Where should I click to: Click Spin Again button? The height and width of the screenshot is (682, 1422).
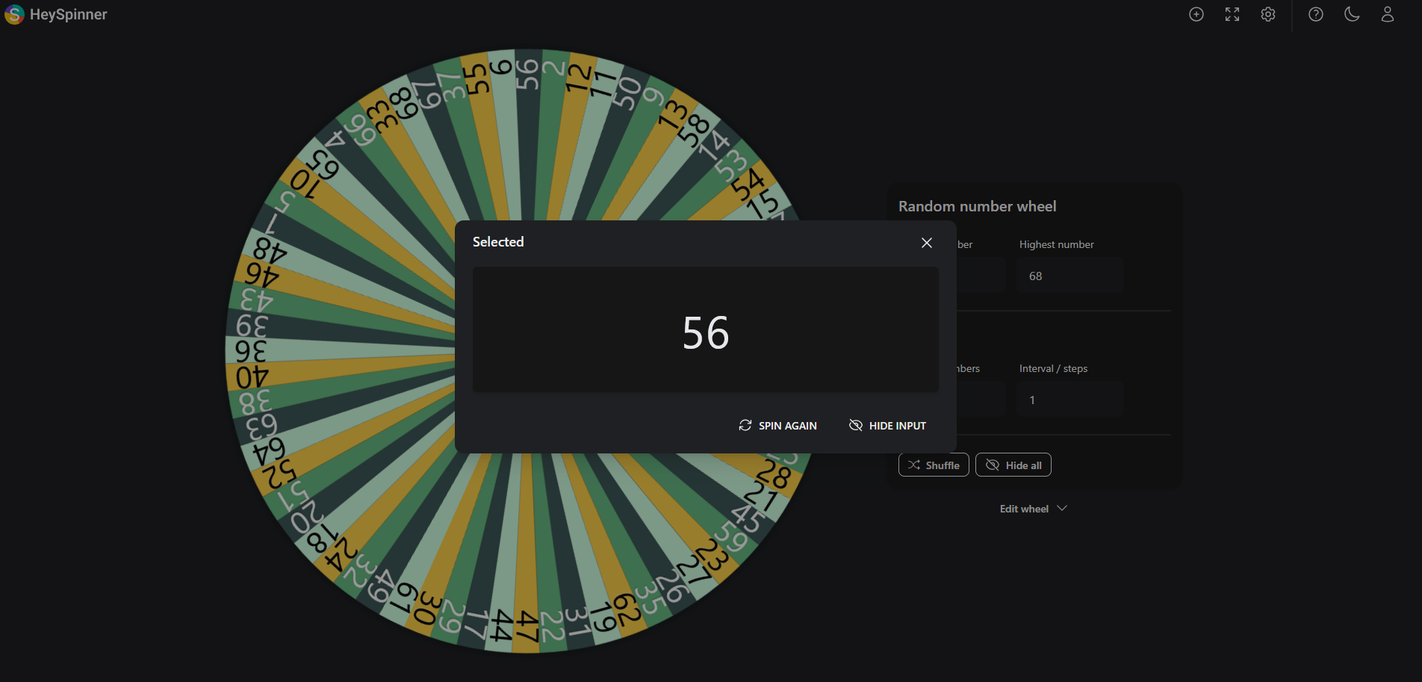coord(777,426)
